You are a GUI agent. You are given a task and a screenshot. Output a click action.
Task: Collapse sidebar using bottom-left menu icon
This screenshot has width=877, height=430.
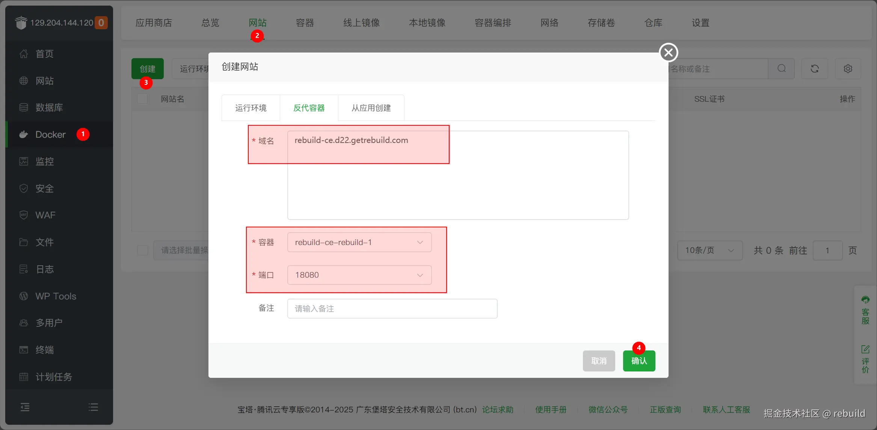click(25, 407)
